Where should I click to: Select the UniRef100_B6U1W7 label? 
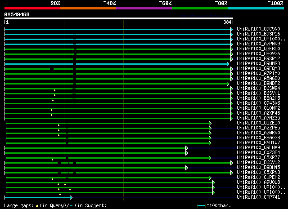point(258,143)
